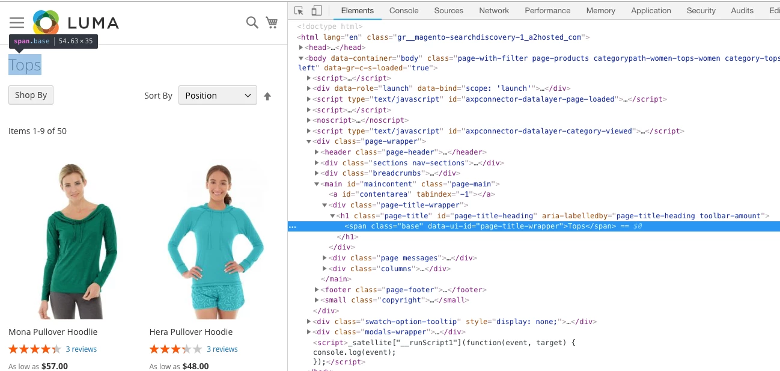Open the Security tab
The width and height of the screenshot is (780, 371).
click(701, 10)
